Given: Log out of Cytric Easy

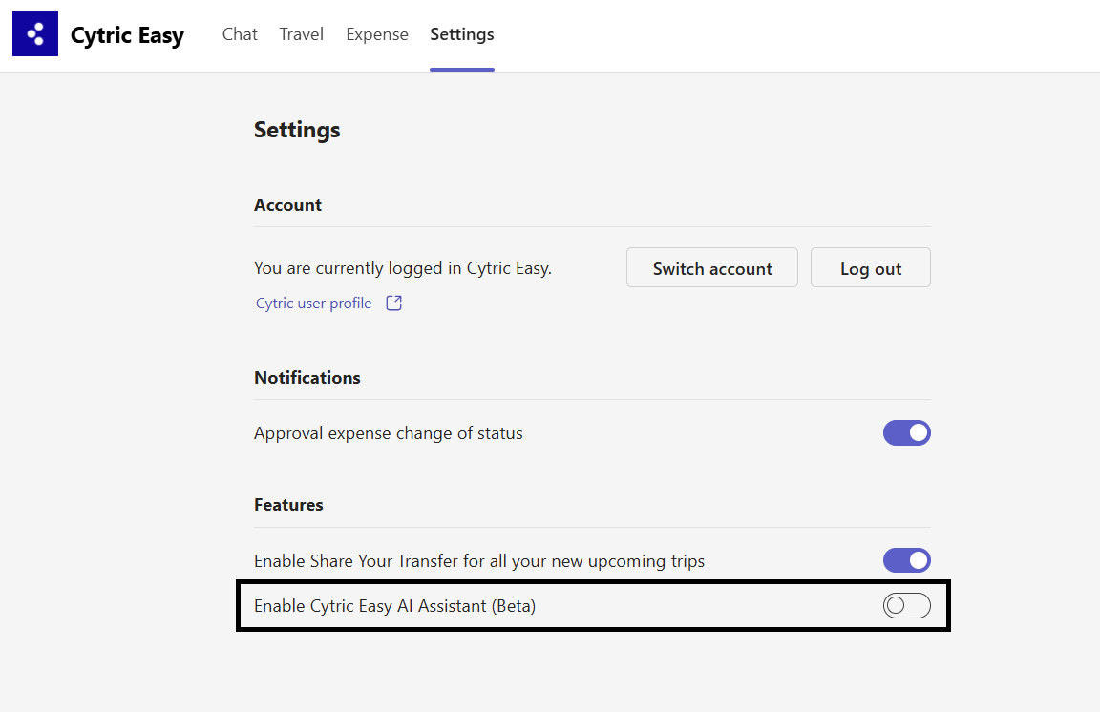Looking at the screenshot, I should [x=870, y=268].
